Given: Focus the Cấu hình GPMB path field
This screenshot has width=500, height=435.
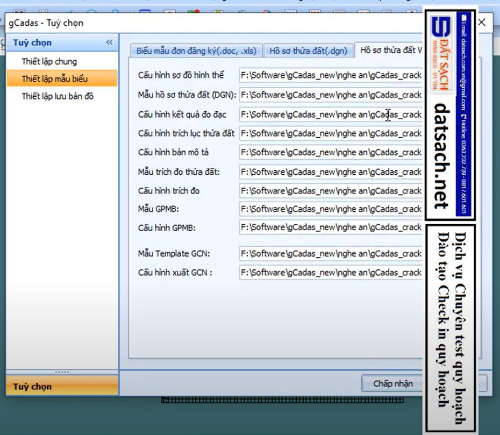Looking at the screenshot, I should point(331,227).
